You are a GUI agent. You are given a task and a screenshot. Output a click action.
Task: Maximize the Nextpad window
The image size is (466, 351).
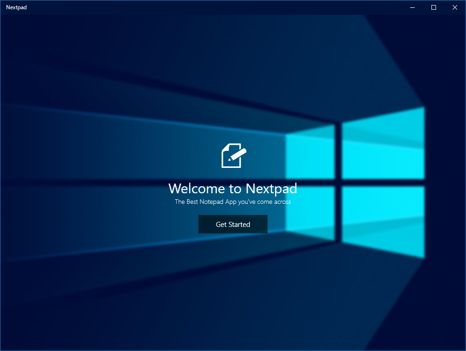[433, 7]
